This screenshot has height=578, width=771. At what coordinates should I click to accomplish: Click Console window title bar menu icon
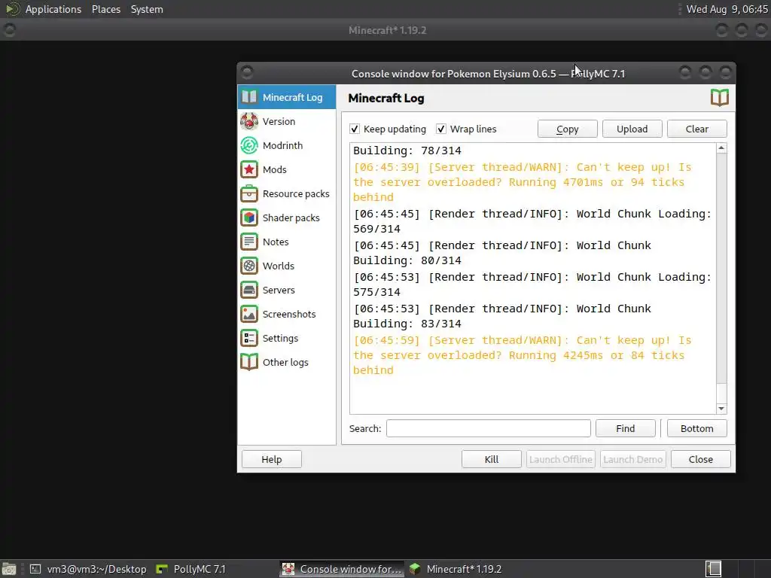pos(247,73)
